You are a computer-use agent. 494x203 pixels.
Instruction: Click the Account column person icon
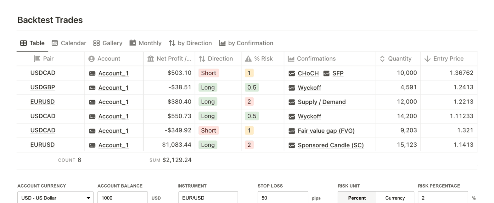point(91,59)
